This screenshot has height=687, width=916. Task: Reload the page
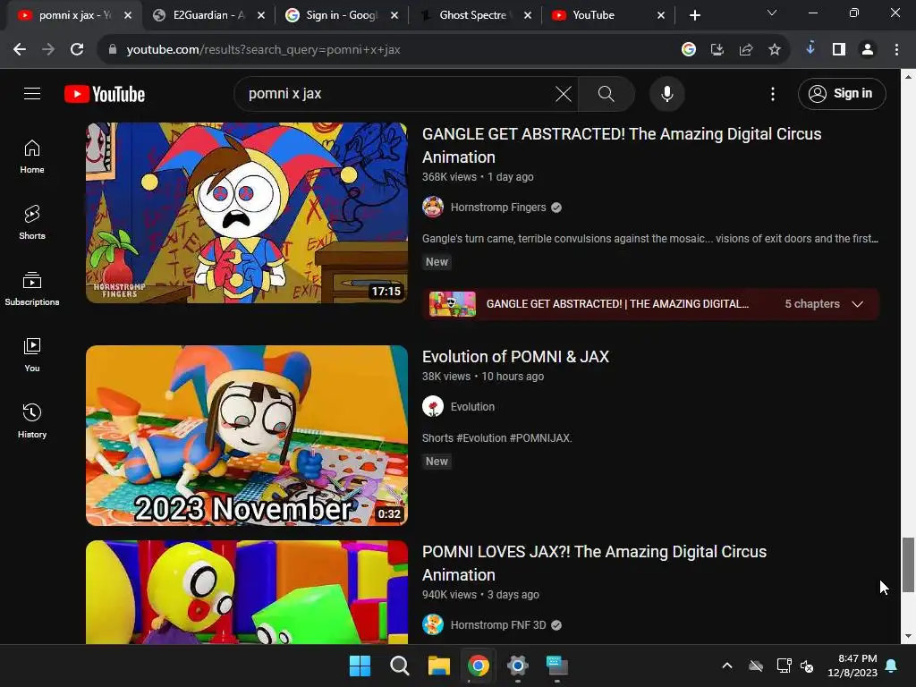(77, 50)
